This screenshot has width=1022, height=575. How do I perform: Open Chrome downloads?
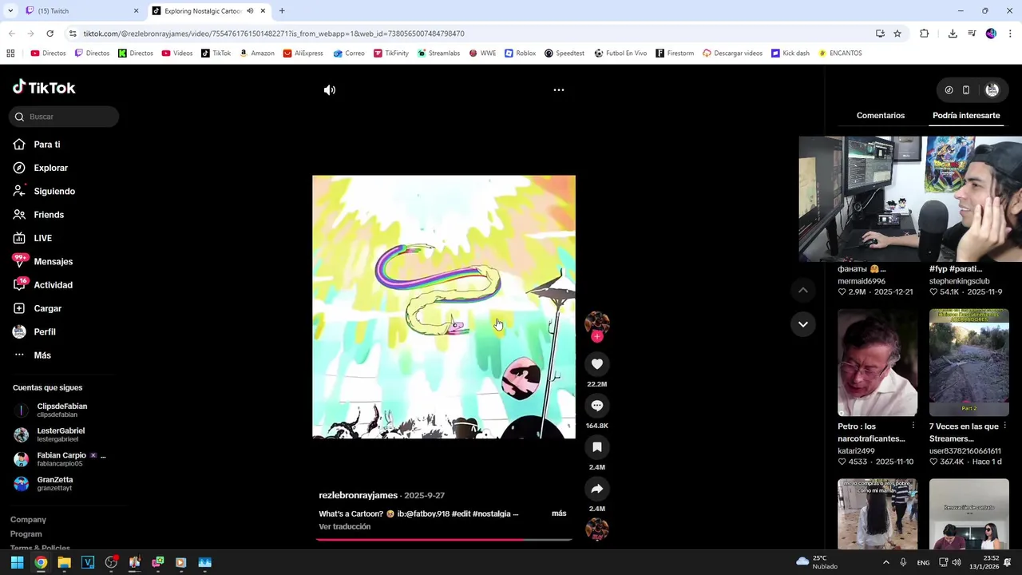coord(953,34)
